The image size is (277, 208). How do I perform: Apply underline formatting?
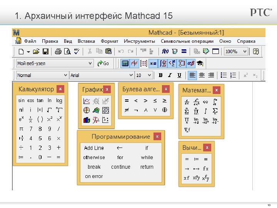tap(179, 75)
